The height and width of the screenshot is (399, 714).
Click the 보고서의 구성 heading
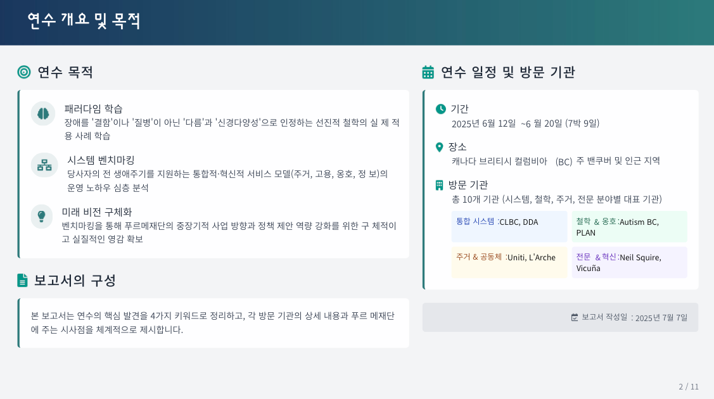(75, 281)
